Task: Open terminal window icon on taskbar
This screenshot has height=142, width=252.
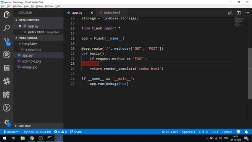Action: click(50, 138)
